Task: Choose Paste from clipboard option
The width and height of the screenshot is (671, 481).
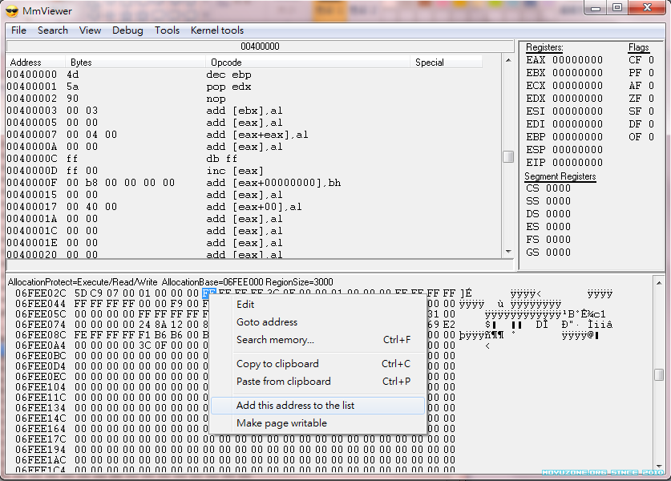Action: click(283, 382)
